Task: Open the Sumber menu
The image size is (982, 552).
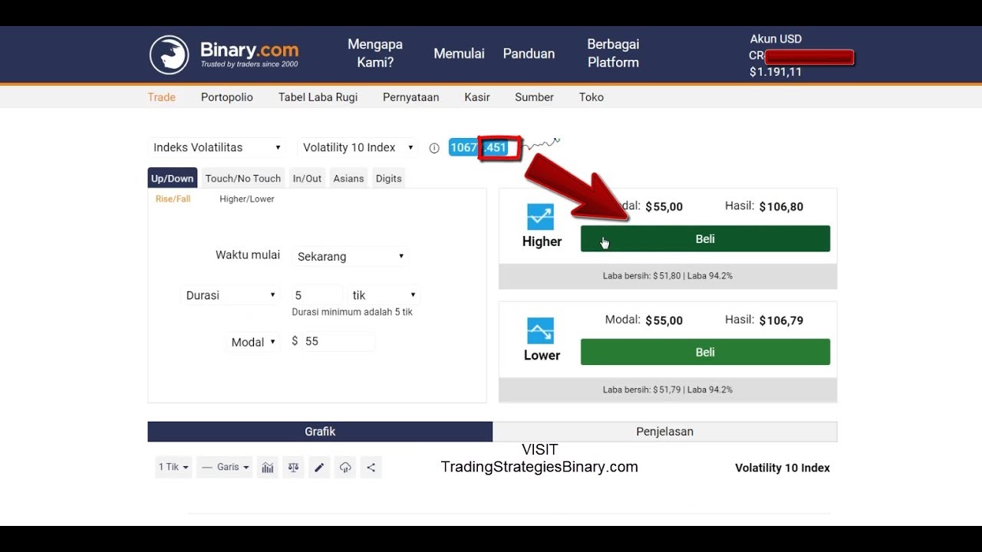Action: click(x=534, y=97)
